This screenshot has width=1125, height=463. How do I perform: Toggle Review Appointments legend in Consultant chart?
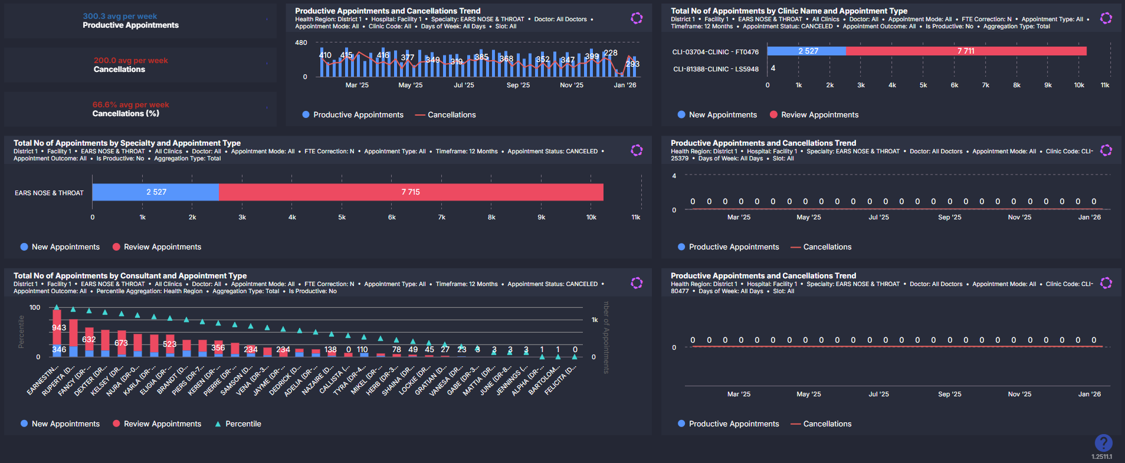click(162, 424)
